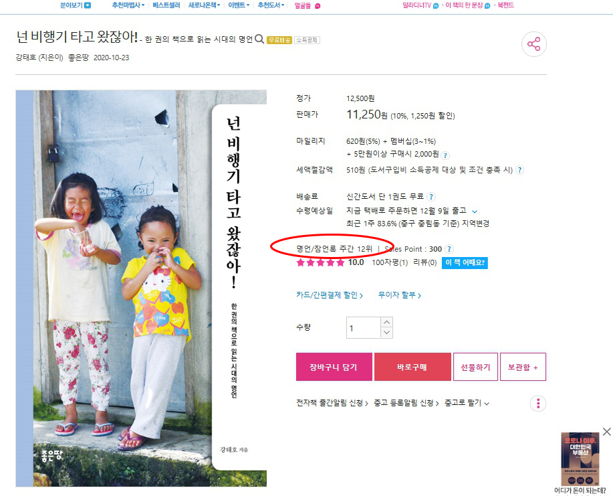Screen dimensions: 613x496
Task: Click the help icon next to Sales Point
Action: [449, 249]
